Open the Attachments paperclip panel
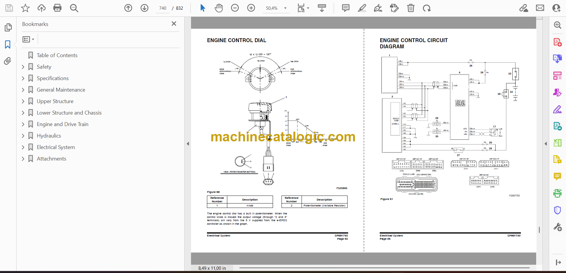The image size is (566, 273). coord(8,61)
